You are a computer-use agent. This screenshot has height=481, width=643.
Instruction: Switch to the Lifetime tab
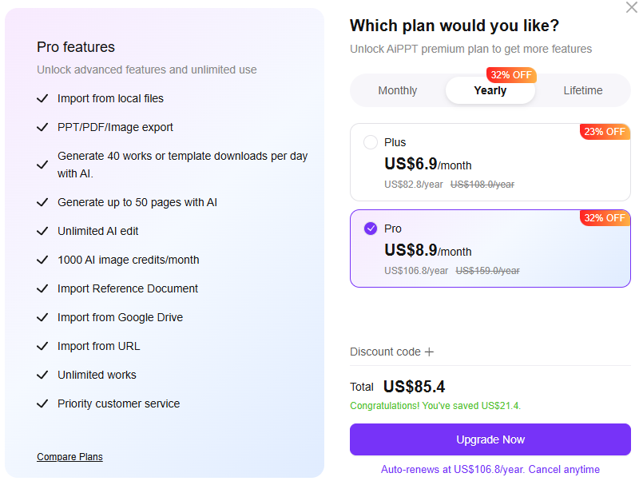pyautogui.click(x=583, y=90)
